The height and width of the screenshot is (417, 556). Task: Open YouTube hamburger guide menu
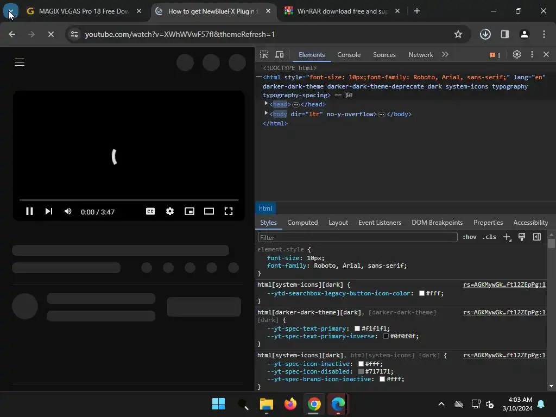20,62
